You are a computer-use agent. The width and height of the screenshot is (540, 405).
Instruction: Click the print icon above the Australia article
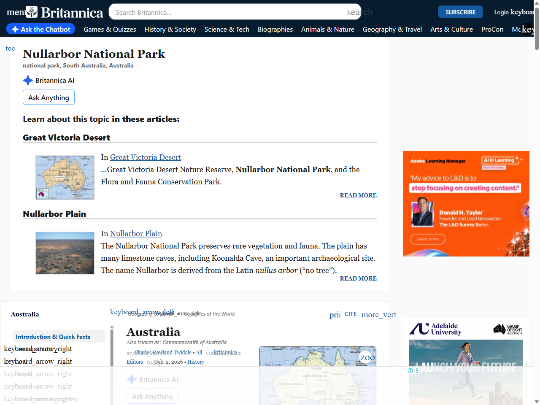tap(335, 315)
